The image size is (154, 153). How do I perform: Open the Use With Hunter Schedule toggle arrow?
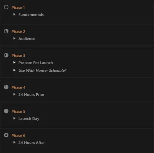click(14, 70)
